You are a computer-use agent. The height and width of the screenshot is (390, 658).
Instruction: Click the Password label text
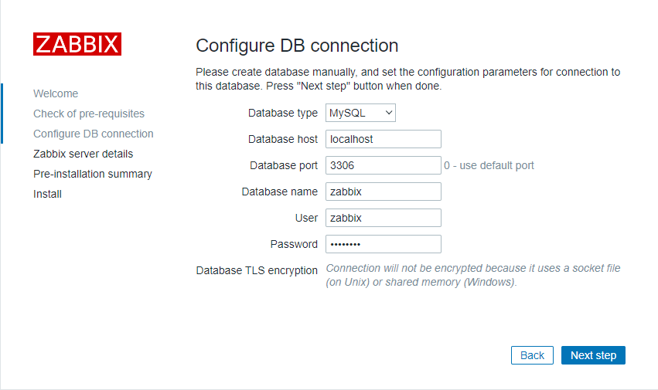294,244
